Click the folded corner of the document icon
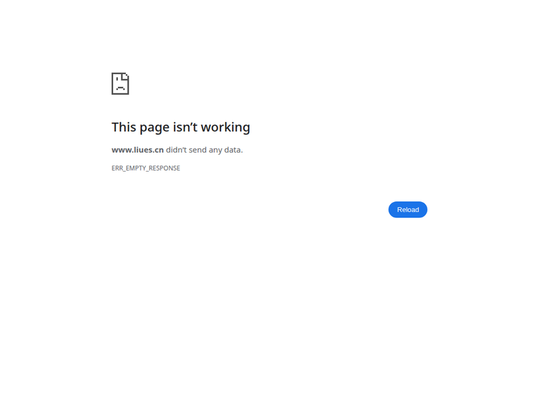Viewport: 539px width, 404px height. coord(126,76)
